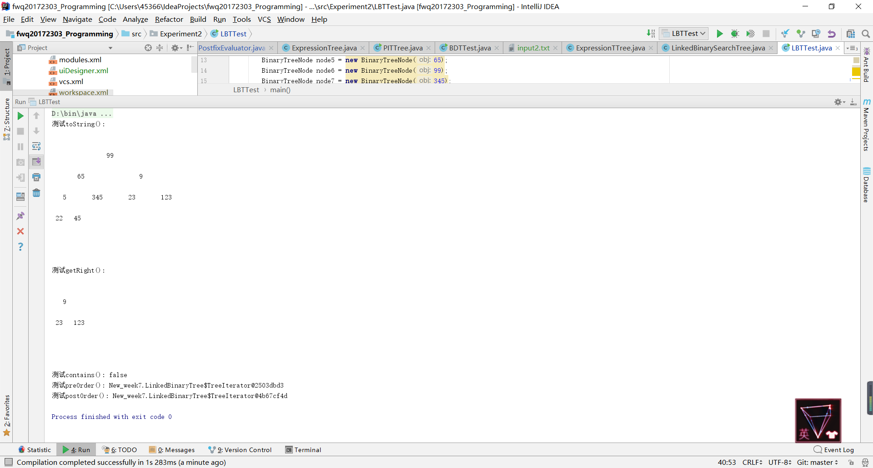Commit changes to version control
873x468 pixels.
[x=801, y=34]
